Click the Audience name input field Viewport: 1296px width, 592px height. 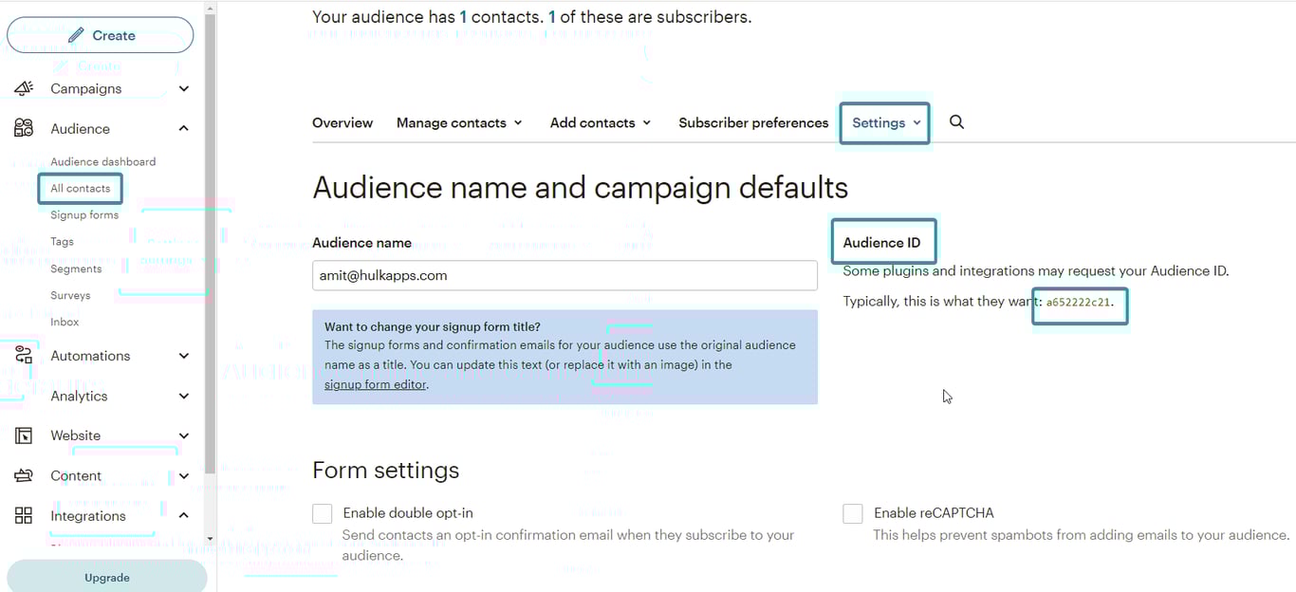[565, 276]
